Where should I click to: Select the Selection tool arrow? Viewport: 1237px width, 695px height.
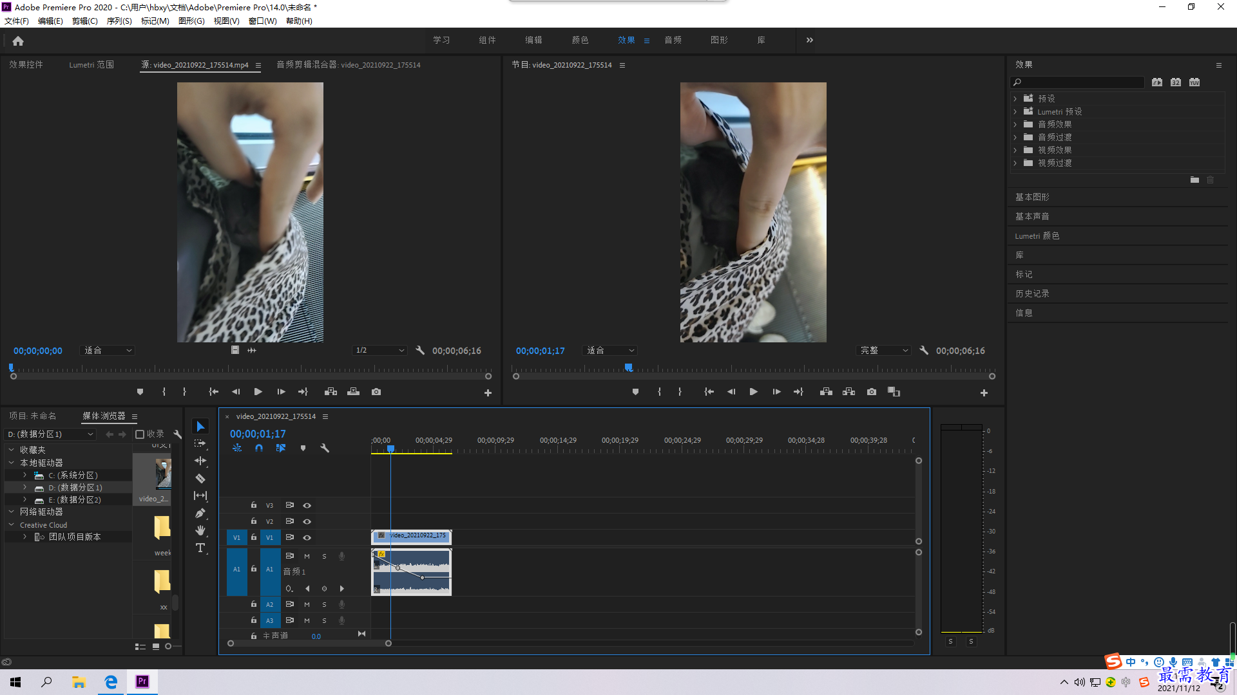[200, 427]
